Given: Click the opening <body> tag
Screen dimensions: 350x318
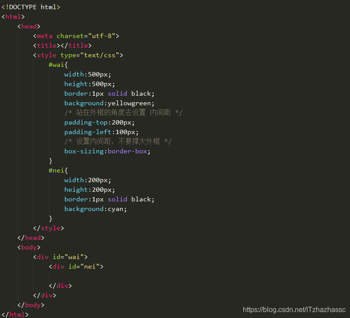Looking at the screenshot, I should [29, 247].
